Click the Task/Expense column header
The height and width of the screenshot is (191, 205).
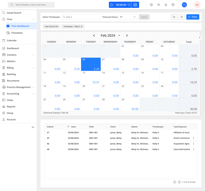click(x=180, y=127)
